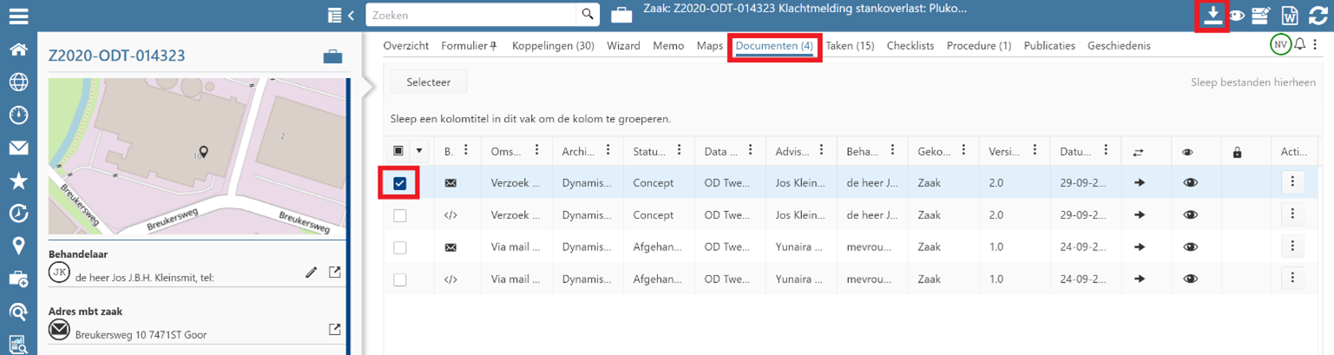The width and height of the screenshot is (1334, 355).
Task: Click the Selecteer button
Action: tap(429, 82)
